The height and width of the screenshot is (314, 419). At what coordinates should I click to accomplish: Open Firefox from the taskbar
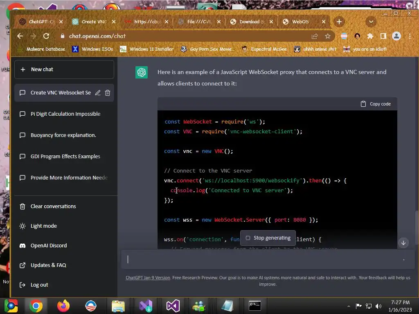pyautogui.click(x=63, y=306)
